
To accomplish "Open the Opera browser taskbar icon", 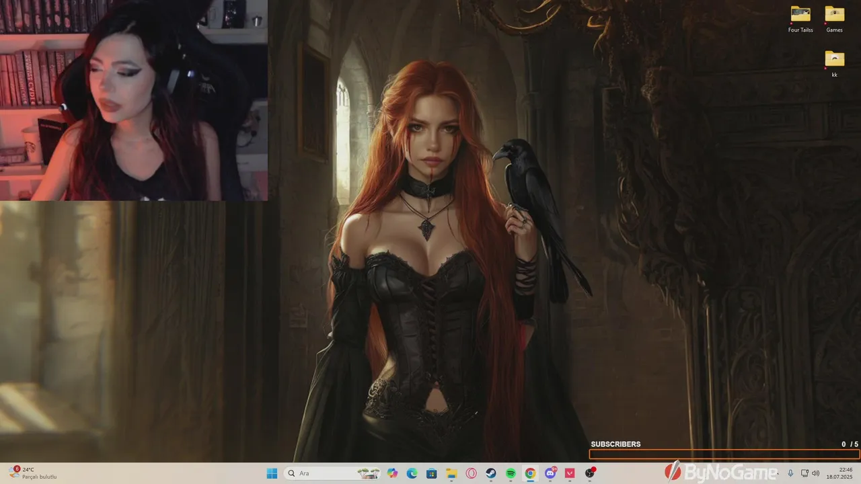I will pos(471,473).
